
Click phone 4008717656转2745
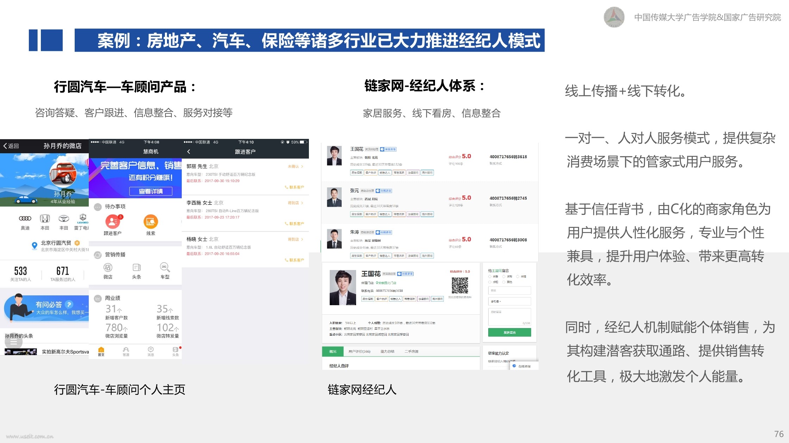pyautogui.click(x=508, y=198)
